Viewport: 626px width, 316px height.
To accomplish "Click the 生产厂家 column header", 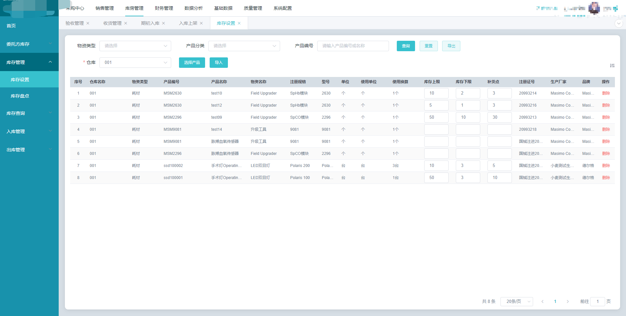I will pos(559,82).
